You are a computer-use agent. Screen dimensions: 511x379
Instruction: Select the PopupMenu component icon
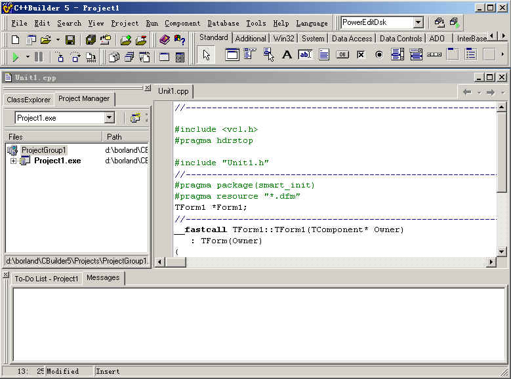pyautogui.click(x=268, y=54)
